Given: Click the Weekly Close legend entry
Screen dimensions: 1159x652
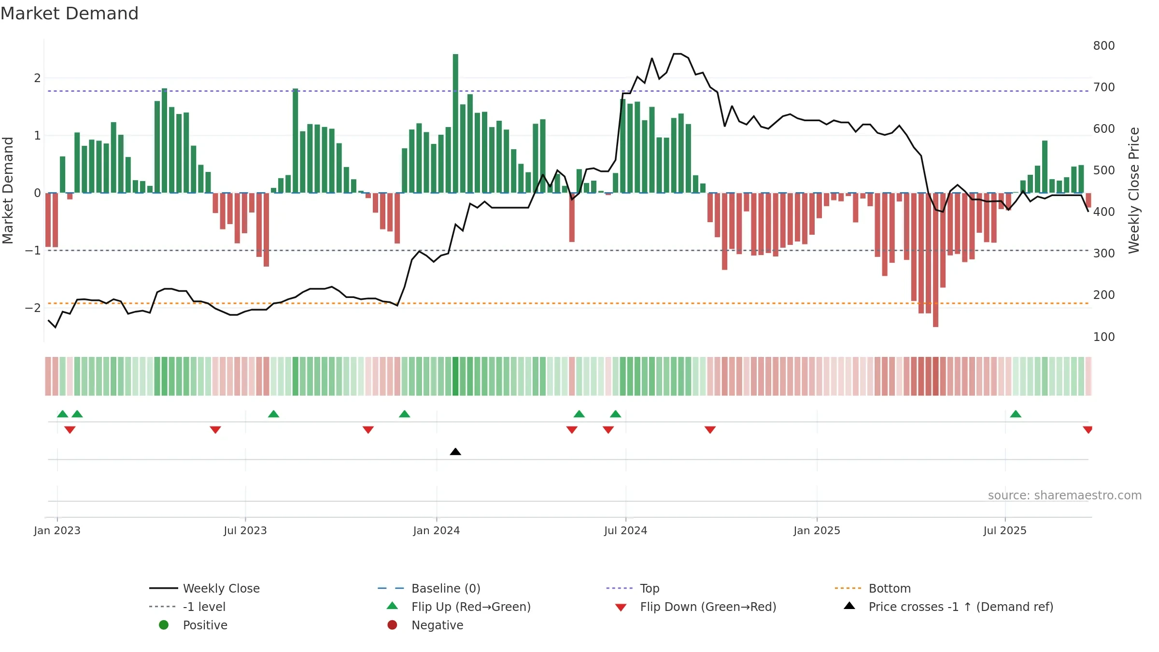Looking at the screenshot, I should [204, 588].
